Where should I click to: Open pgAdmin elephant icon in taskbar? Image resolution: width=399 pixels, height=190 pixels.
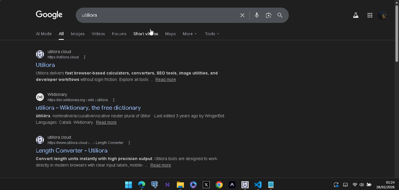pos(155,185)
